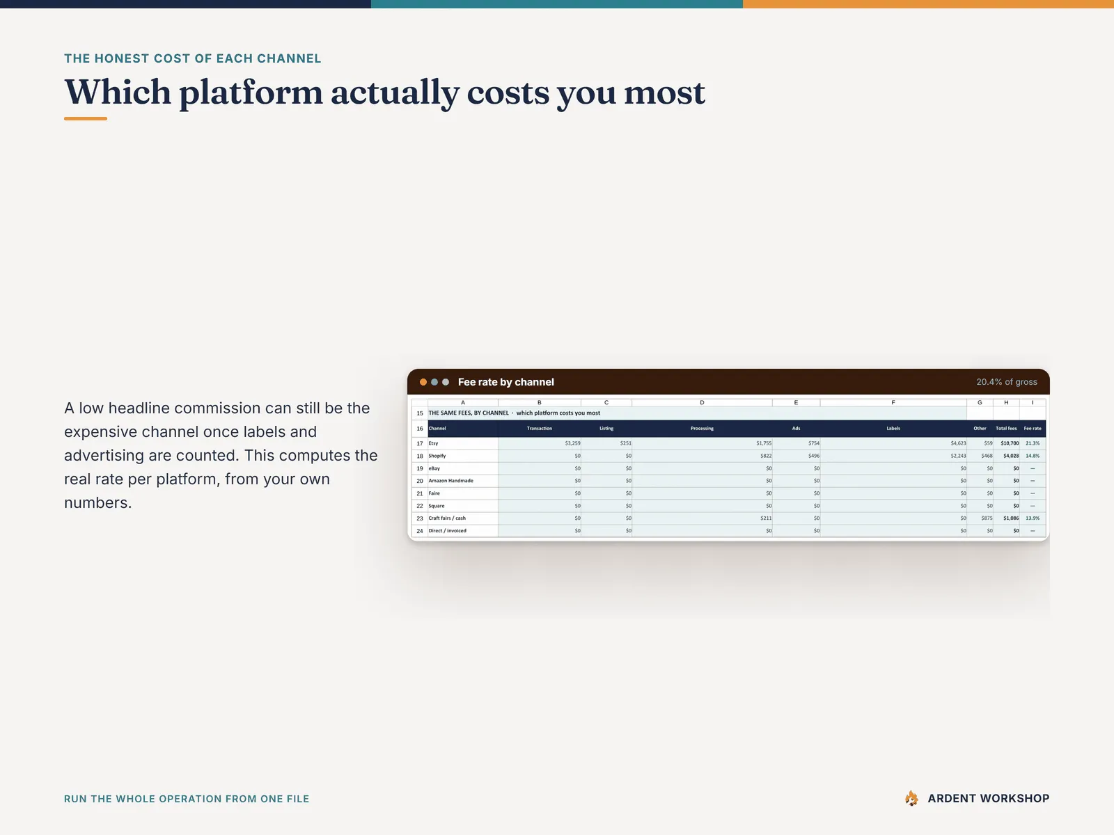Select the Etsy channel cell
Viewport: 1114px width, 835px height.
463,443
